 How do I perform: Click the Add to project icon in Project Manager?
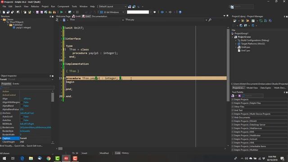tap(243, 21)
